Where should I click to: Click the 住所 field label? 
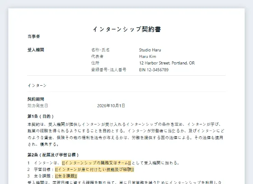click(x=95, y=63)
